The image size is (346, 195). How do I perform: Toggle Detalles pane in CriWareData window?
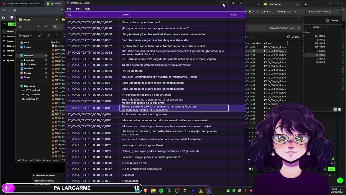[x=332, y=20]
